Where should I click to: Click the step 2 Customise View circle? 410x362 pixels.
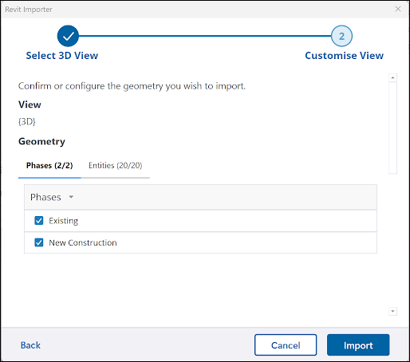(341, 36)
